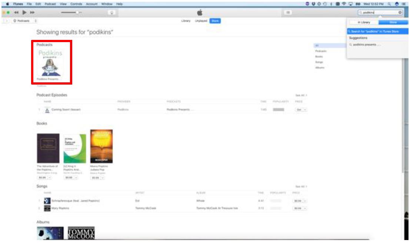
Task: Open the King V. Popkins book cover
Action: (75, 148)
